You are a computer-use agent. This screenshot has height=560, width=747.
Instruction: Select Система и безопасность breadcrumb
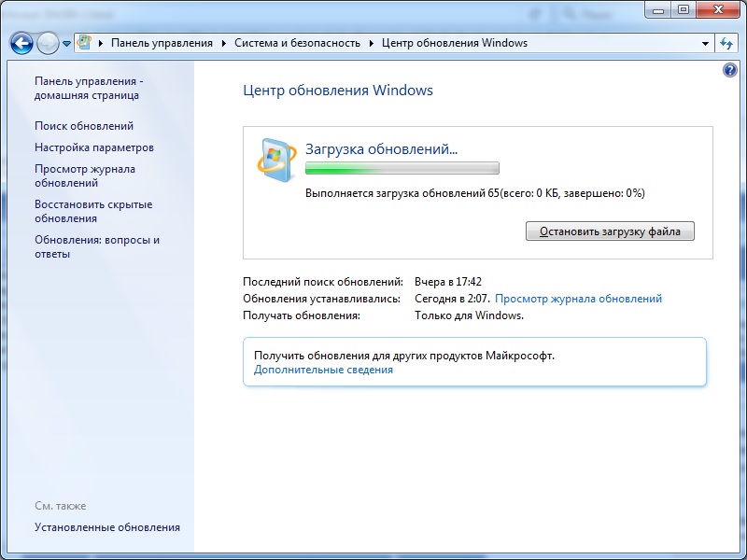[297, 43]
